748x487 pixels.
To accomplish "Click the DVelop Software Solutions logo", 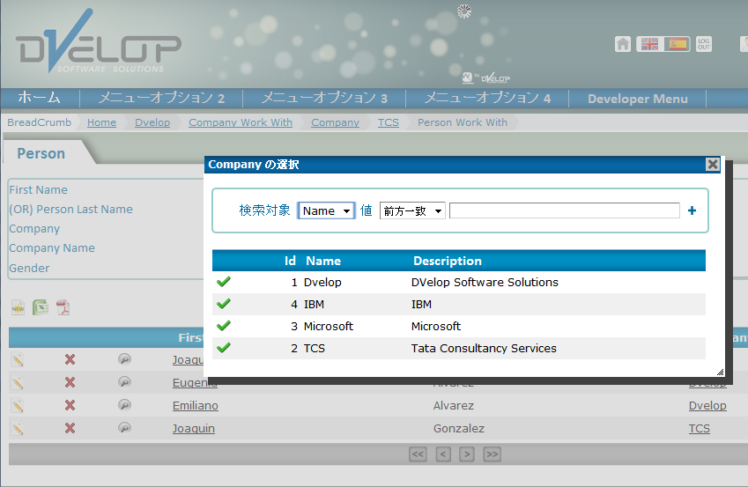I will pyautogui.click(x=99, y=42).
